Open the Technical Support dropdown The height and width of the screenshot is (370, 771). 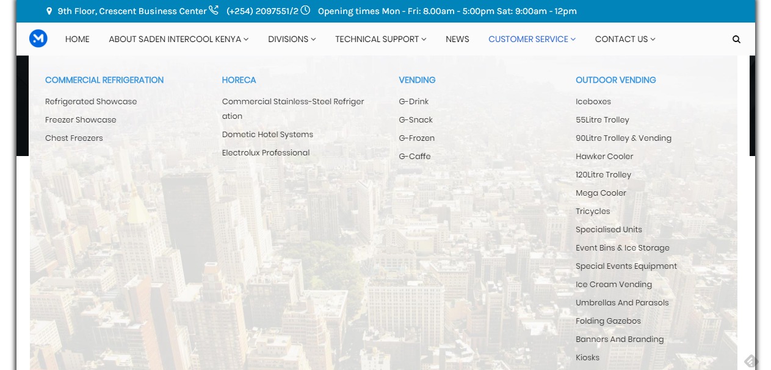[380, 39]
